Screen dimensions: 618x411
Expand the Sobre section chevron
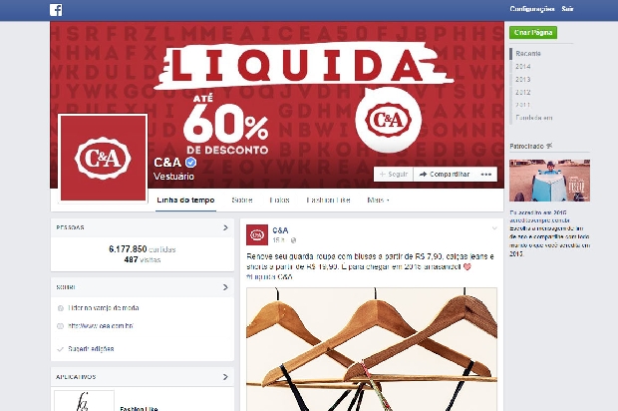225,287
